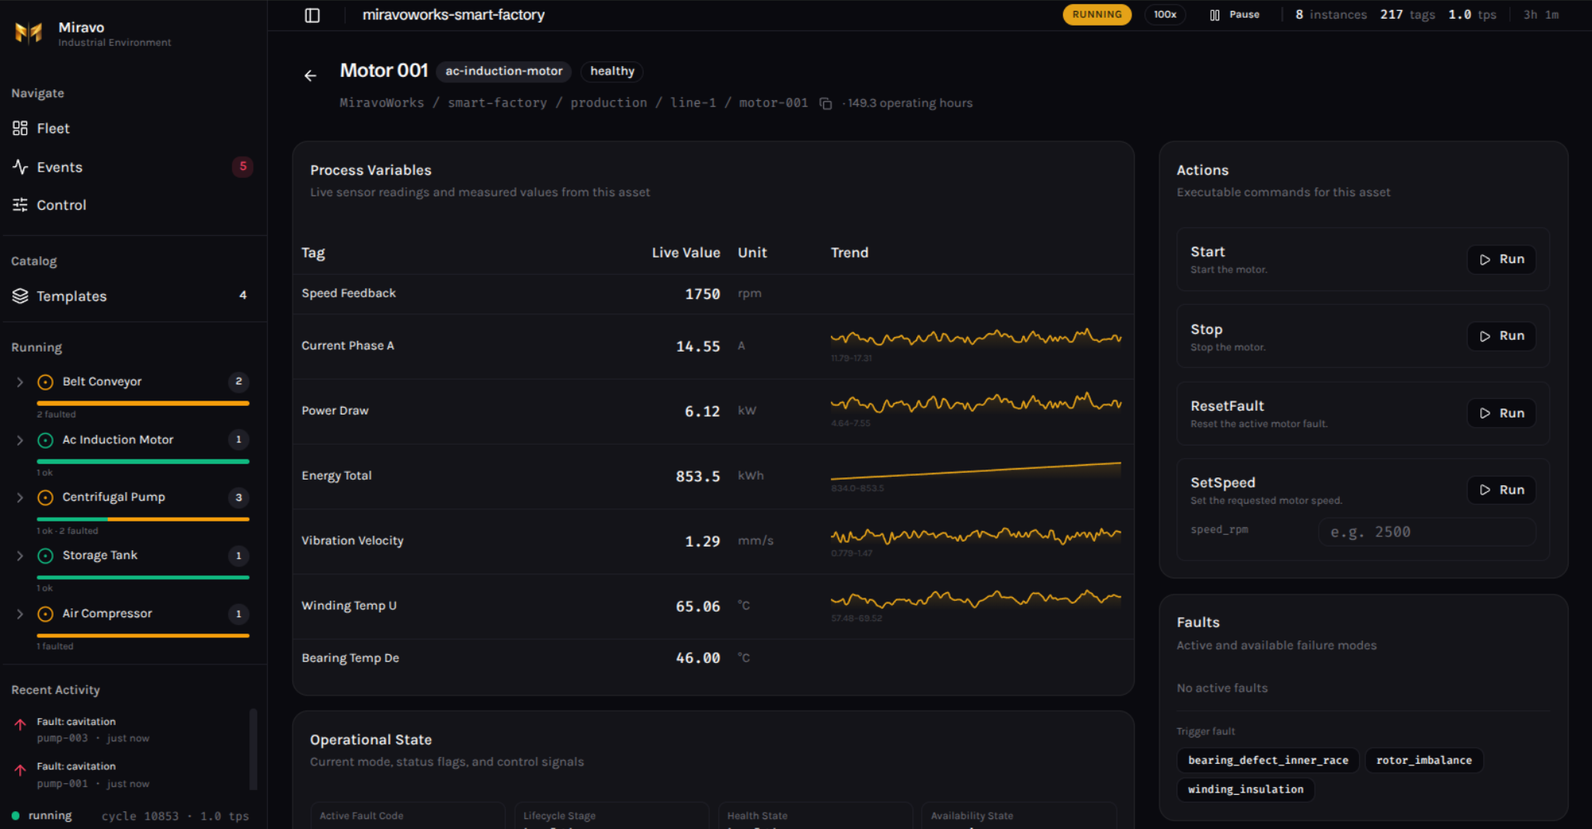
Task: Open the Events panel with 5 alerts
Action: tap(59, 167)
